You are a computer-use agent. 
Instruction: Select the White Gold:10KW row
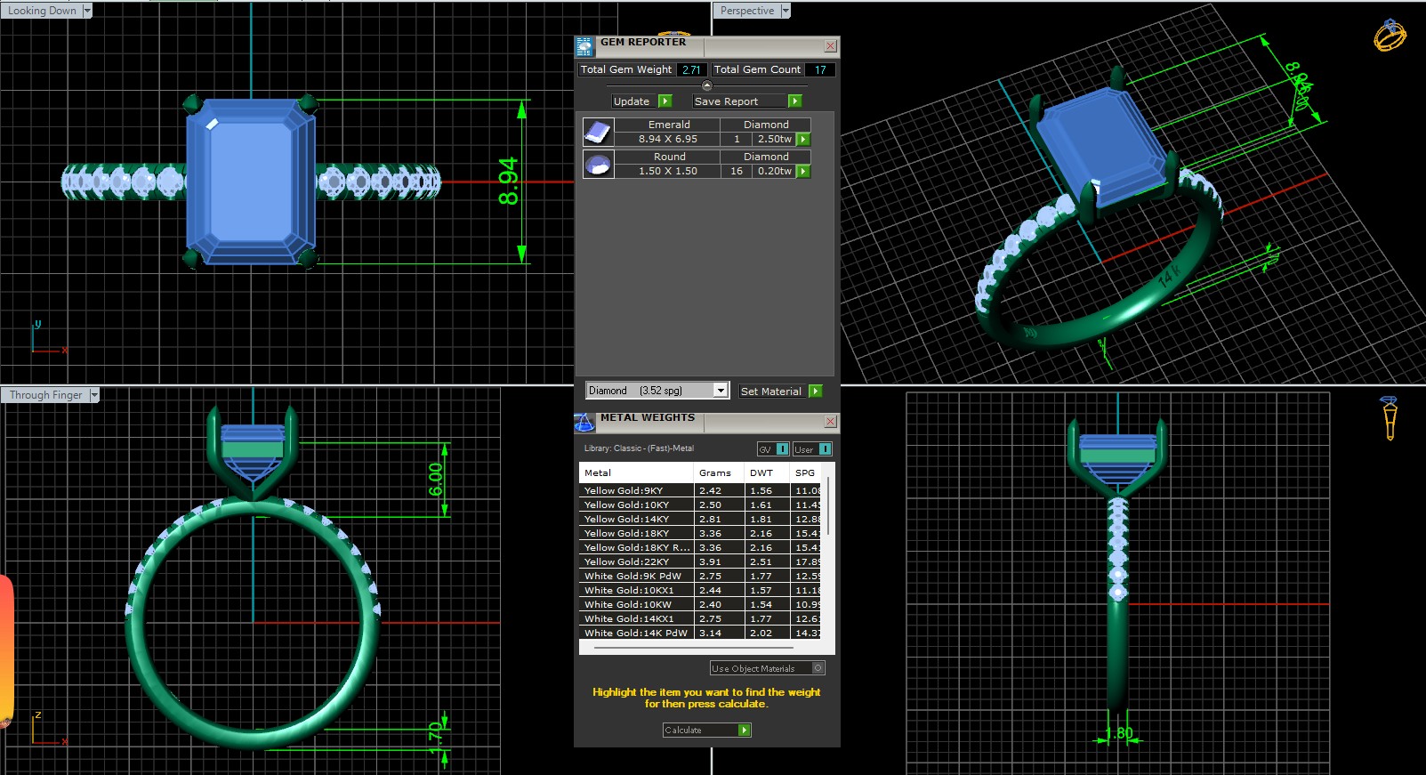pos(635,604)
